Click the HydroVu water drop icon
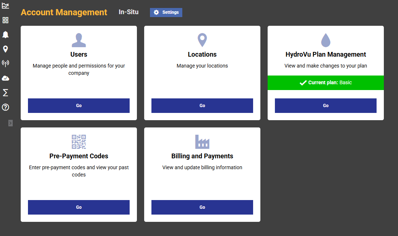 tap(326, 40)
